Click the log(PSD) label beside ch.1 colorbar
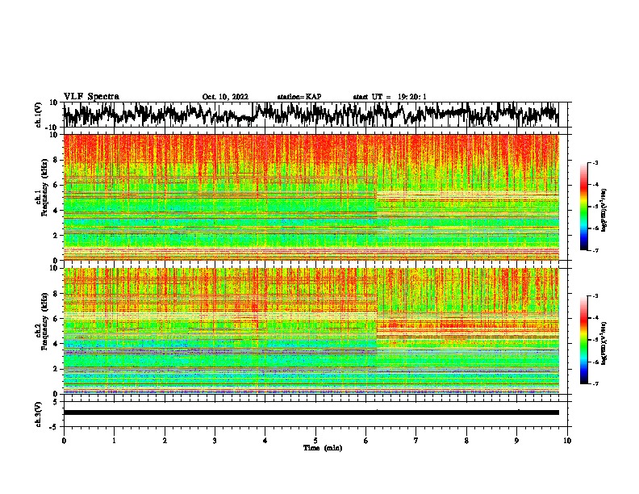This screenshot has width=639, height=494. [604, 211]
